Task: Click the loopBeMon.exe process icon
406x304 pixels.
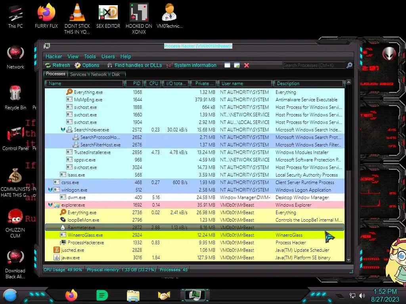Action: point(63,220)
